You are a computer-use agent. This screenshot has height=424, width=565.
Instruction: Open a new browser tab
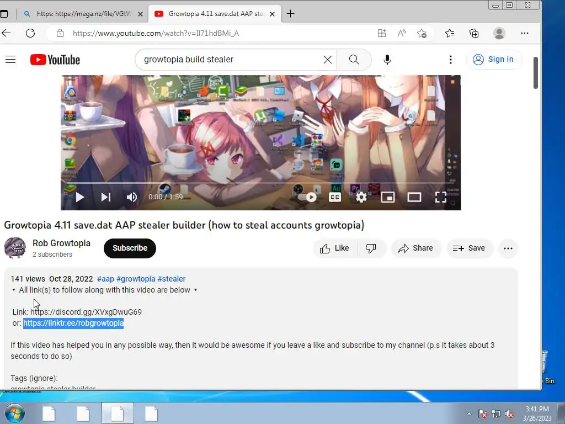click(x=290, y=14)
